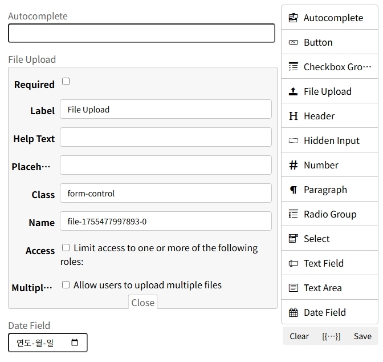
Task: View form data with [{…}] button
Action: [331, 336]
